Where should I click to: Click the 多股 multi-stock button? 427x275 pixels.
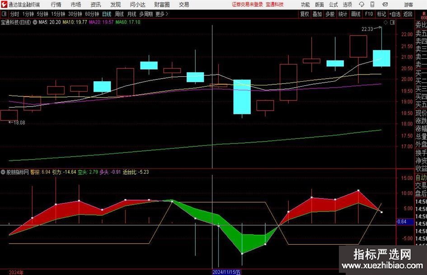(330, 14)
